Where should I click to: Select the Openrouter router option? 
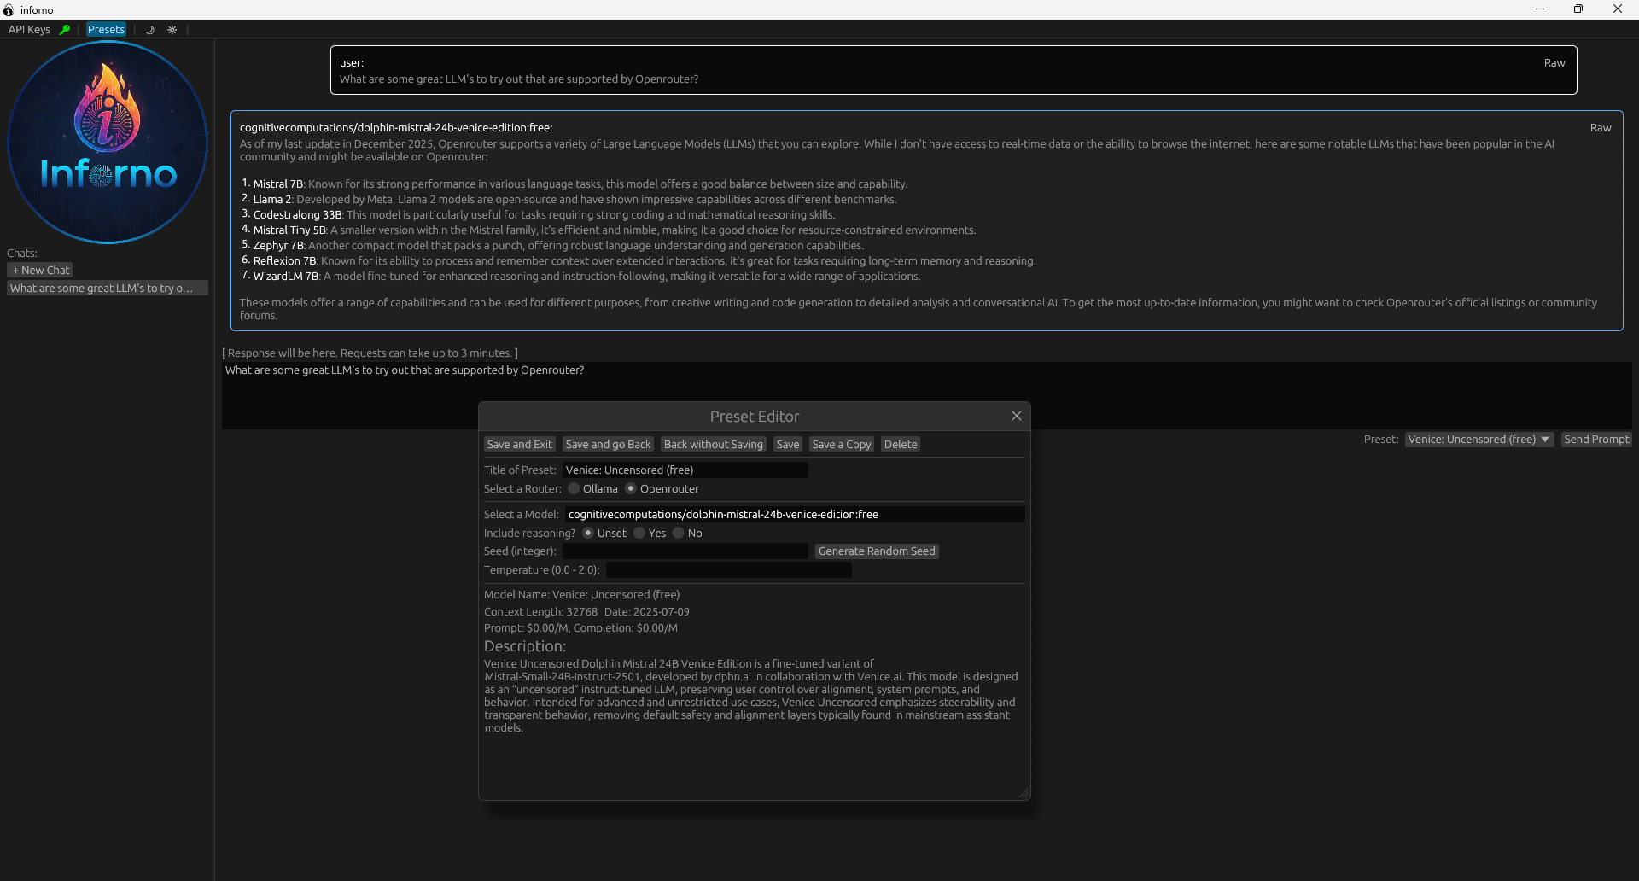(x=631, y=489)
